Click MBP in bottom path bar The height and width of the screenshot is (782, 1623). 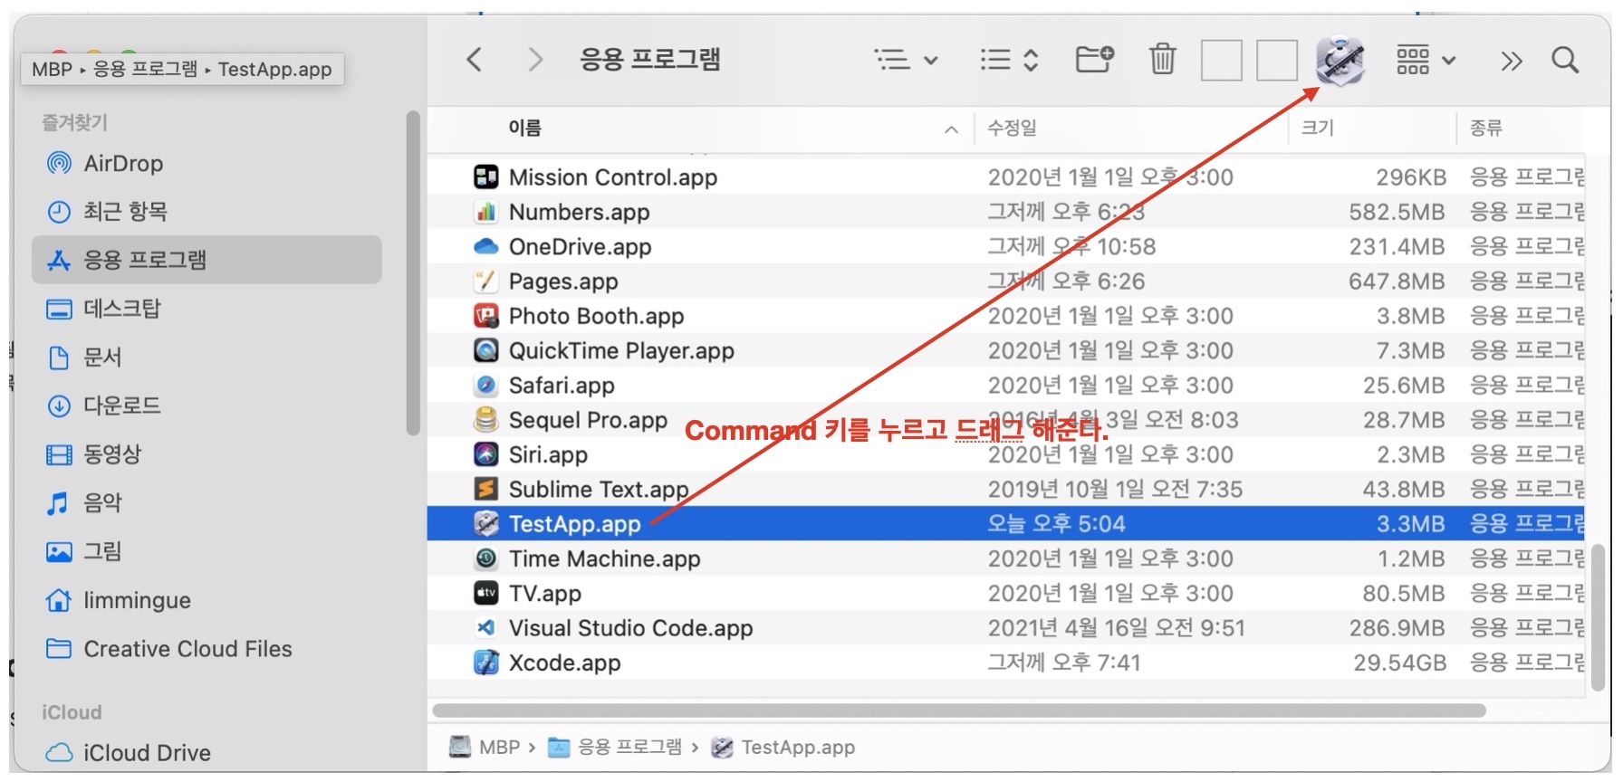pyautogui.click(x=485, y=748)
